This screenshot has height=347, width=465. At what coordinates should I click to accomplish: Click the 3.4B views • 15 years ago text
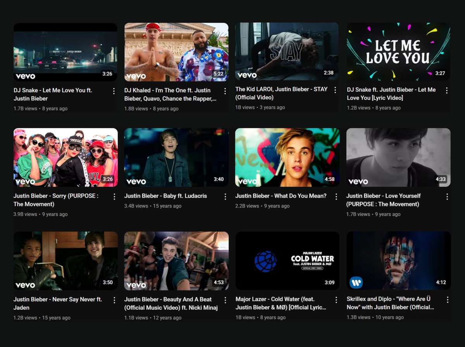[153, 206]
